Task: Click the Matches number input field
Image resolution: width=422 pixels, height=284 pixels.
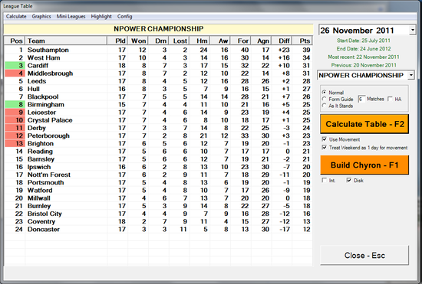Action: coord(361,99)
